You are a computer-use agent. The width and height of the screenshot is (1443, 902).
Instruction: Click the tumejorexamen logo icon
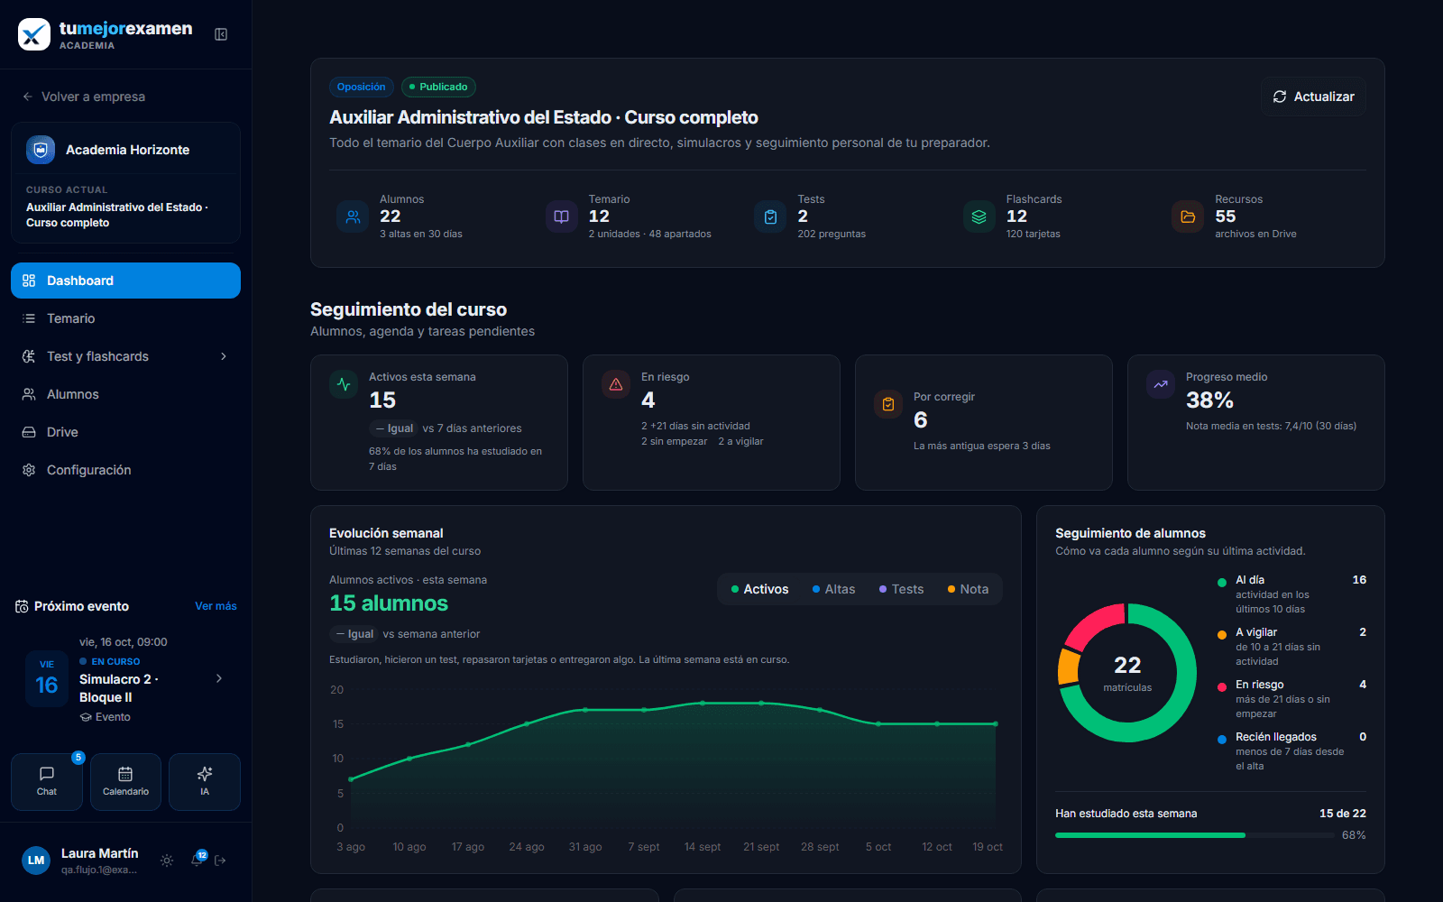pos(34,34)
